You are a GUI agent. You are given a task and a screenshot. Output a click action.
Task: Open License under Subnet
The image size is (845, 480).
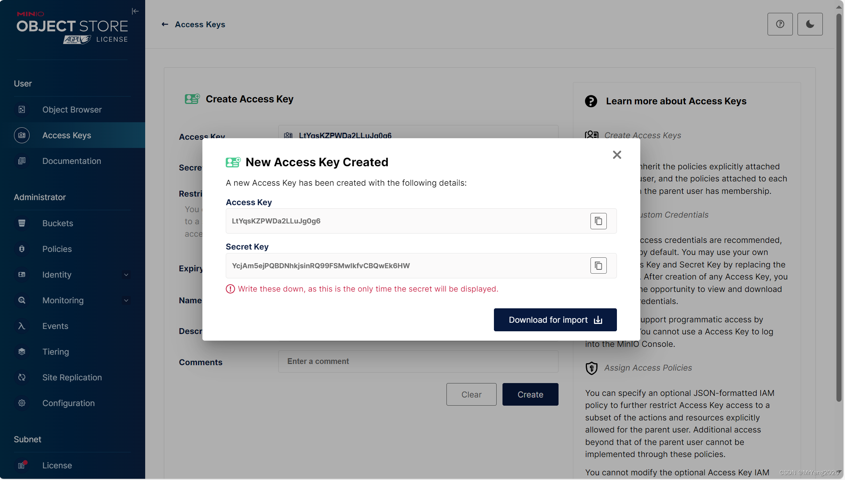57,466
